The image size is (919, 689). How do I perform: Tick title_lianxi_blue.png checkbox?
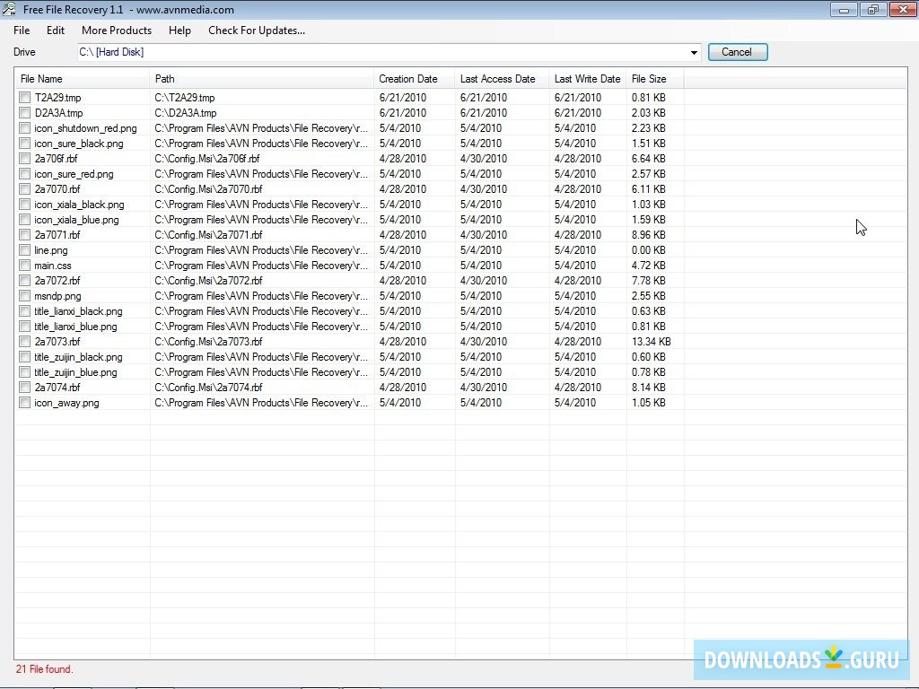click(24, 326)
